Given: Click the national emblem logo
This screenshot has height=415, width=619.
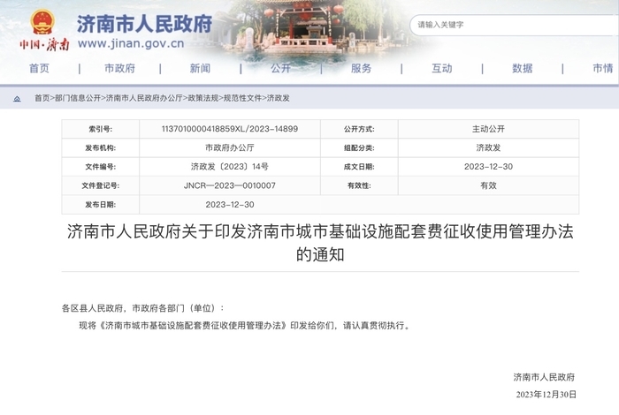Looking at the screenshot, I should 42,22.
